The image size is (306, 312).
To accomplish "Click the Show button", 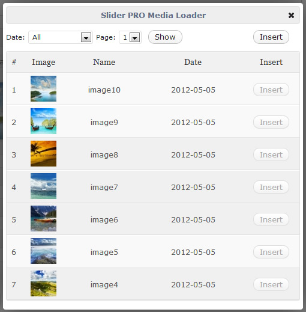I will pos(165,37).
